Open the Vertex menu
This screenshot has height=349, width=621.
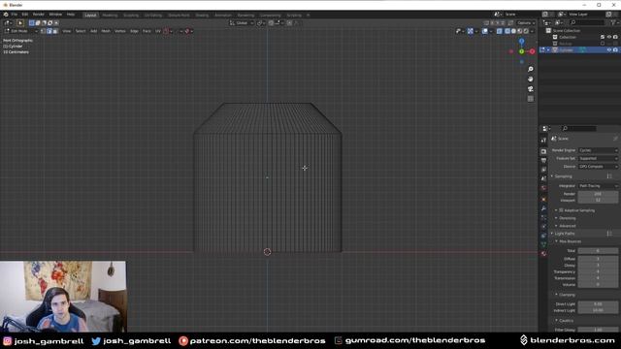click(120, 31)
